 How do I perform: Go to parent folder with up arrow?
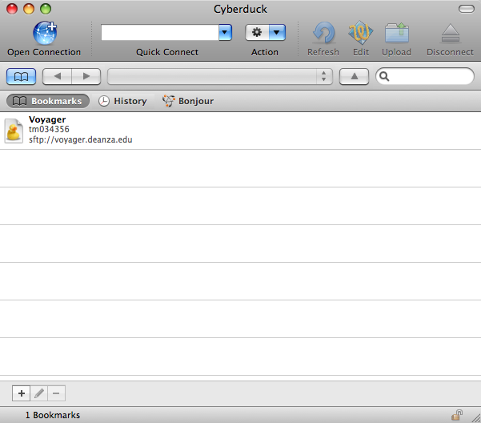point(354,76)
